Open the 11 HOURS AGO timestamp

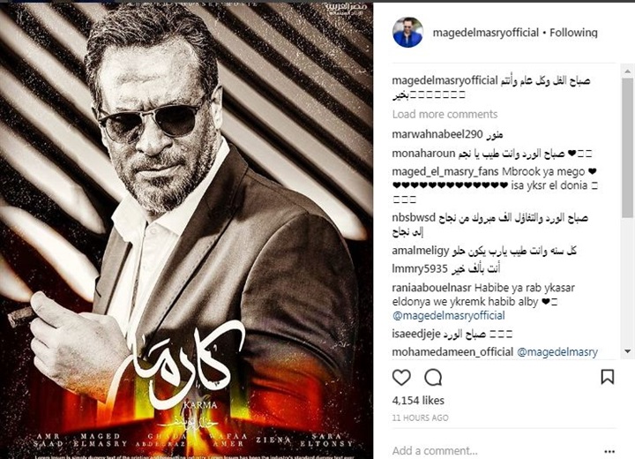[x=420, y=418]
